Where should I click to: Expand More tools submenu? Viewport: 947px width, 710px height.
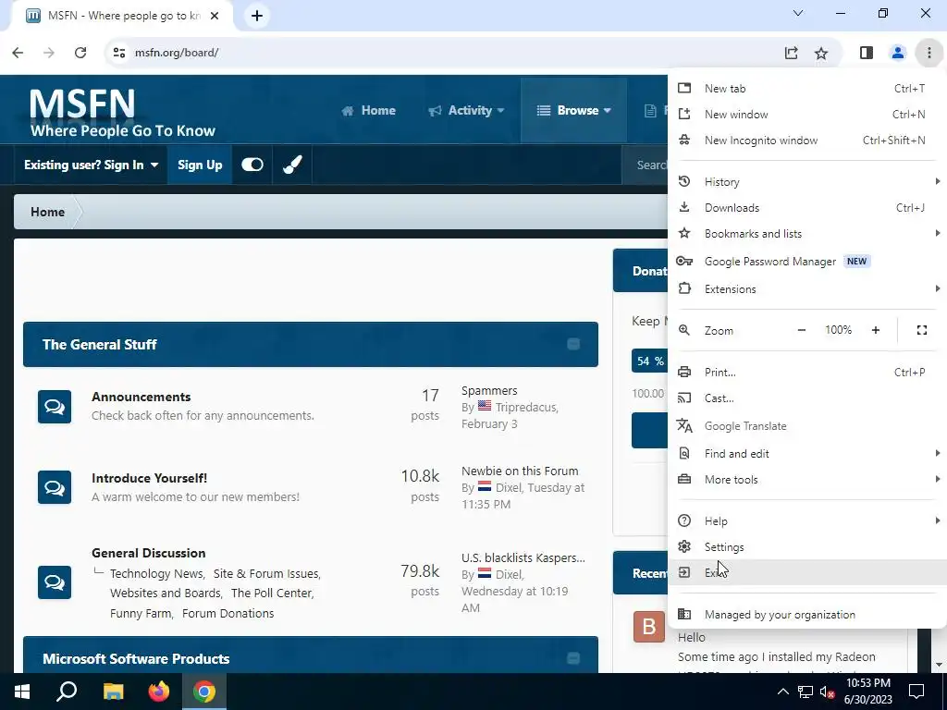click(x=806, y=480)
